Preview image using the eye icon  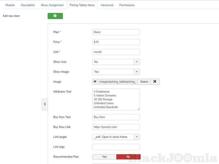pos(95,82)
